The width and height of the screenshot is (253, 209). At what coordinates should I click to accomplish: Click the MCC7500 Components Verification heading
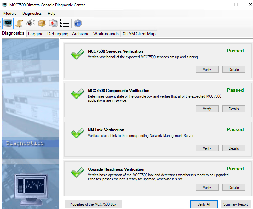coord(118,91)
